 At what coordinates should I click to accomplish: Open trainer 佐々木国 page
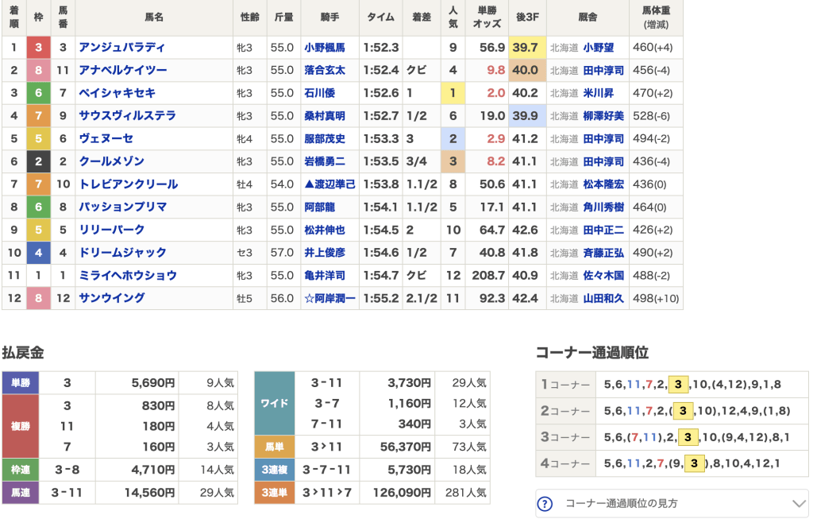point(603,276)
